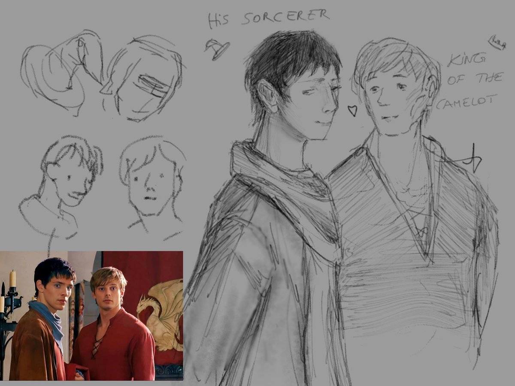Click the handwritten word "CAMELOT"

(x=467, y=102)
